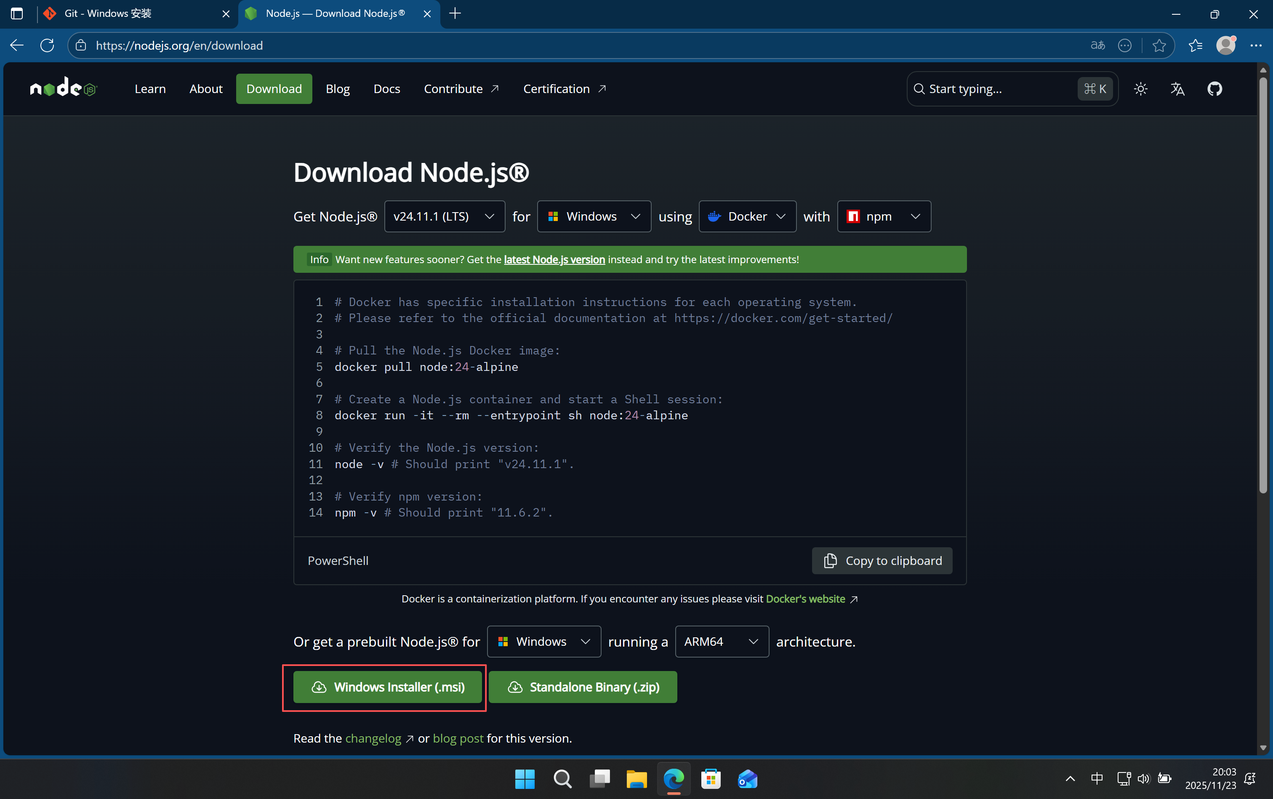Open the changelog link

pos(373,738)
